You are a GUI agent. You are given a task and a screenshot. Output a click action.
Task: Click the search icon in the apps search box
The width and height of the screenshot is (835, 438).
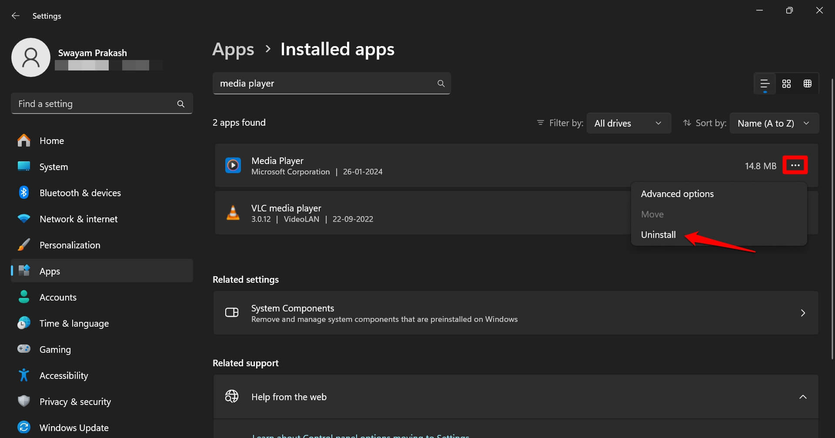441,84
